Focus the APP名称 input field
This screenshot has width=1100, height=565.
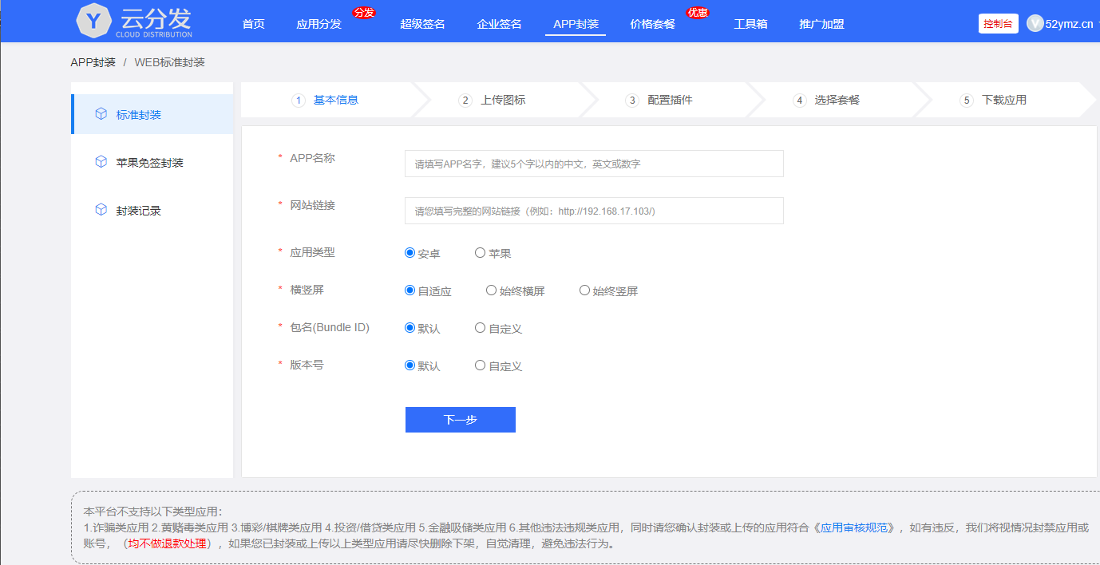coord(594,164)
